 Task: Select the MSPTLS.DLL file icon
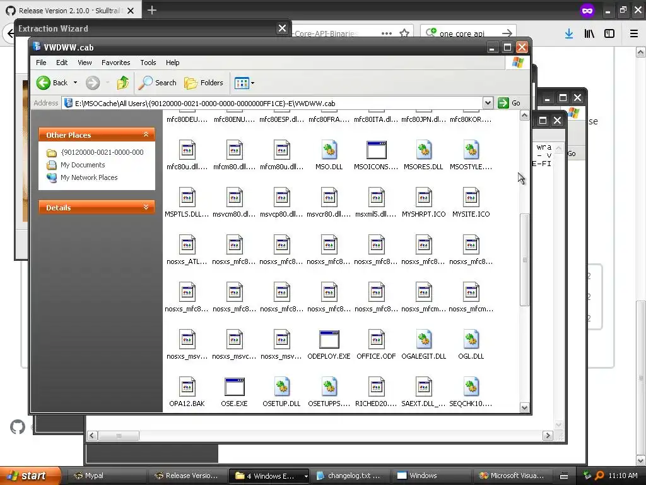(187, 198)
